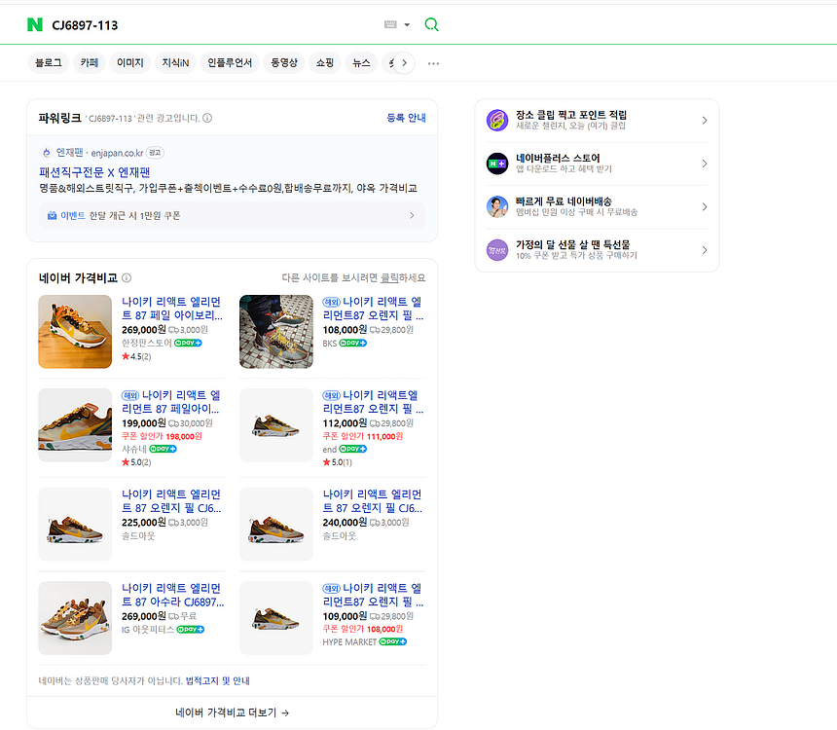
Task: Click the 네이버플러스 스토어 N+ icon
Action: pos(497,164)
